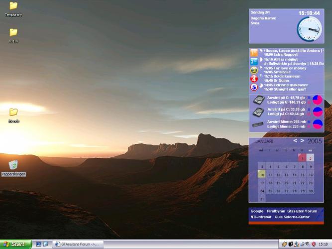Open the v.1.4 desktop folder
This screenshot has width=332, height=249.
click(x=13, y=32)
